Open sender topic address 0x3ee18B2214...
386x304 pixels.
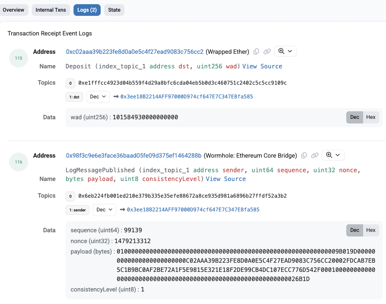point(193,210)
